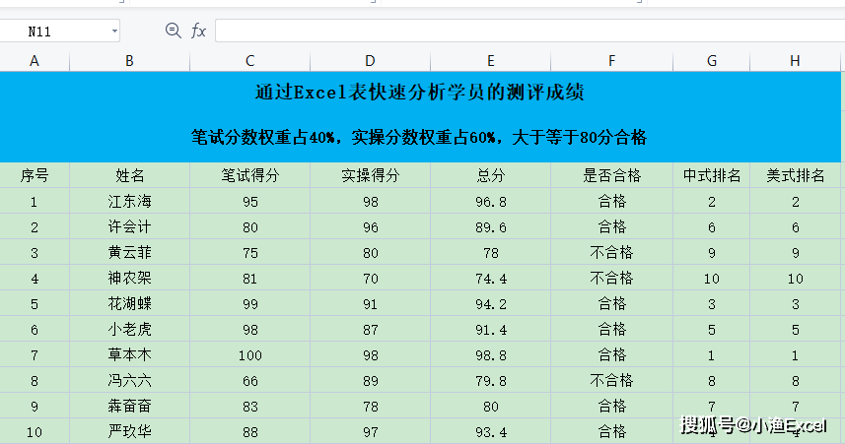Select the 总分 header cell
This screenshot has height=444, width=845.
[490, 175]
